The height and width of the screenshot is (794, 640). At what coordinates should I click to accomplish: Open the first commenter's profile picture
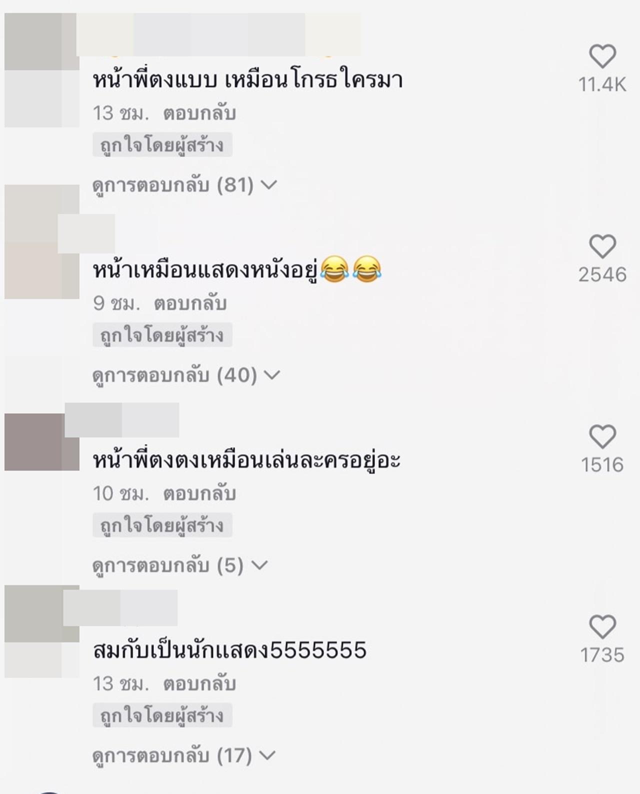point(41,70)
